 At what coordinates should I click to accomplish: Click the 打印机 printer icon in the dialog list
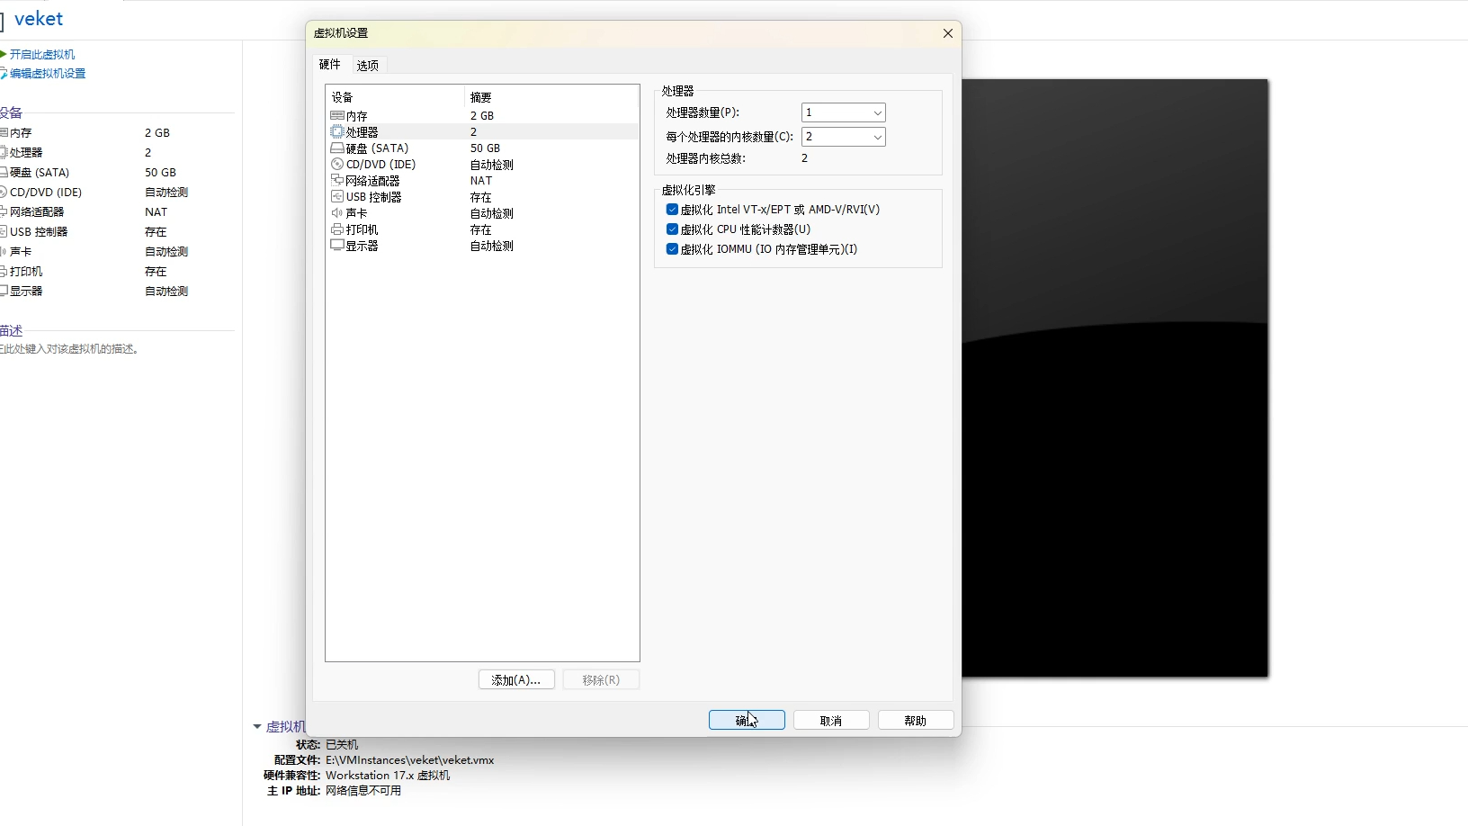pos(337,229)
